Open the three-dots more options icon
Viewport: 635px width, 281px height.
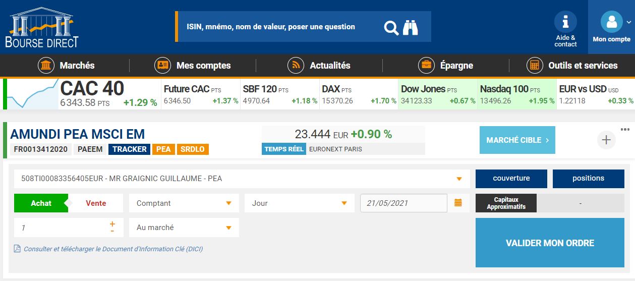pyautogui.click(x=625, y=129)
